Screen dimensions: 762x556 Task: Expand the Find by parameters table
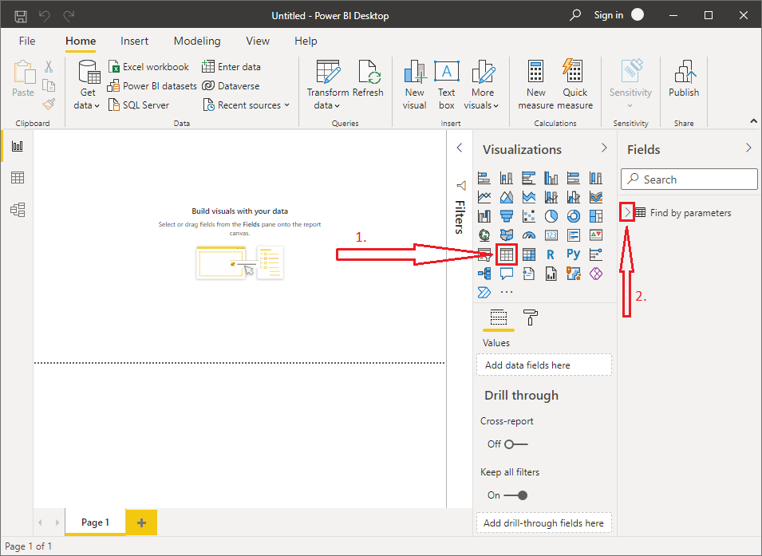tap(628, 212)
